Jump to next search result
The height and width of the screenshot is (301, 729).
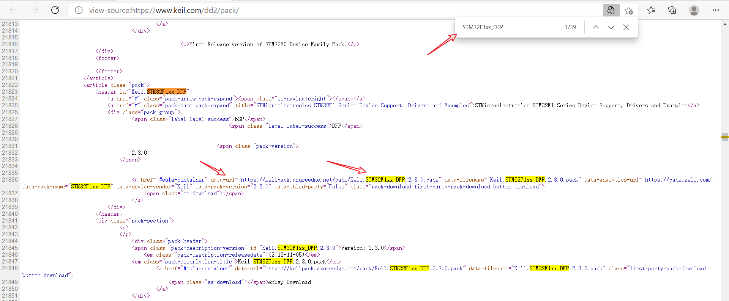611,27
